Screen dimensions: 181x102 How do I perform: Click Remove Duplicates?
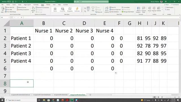point(115,10)
